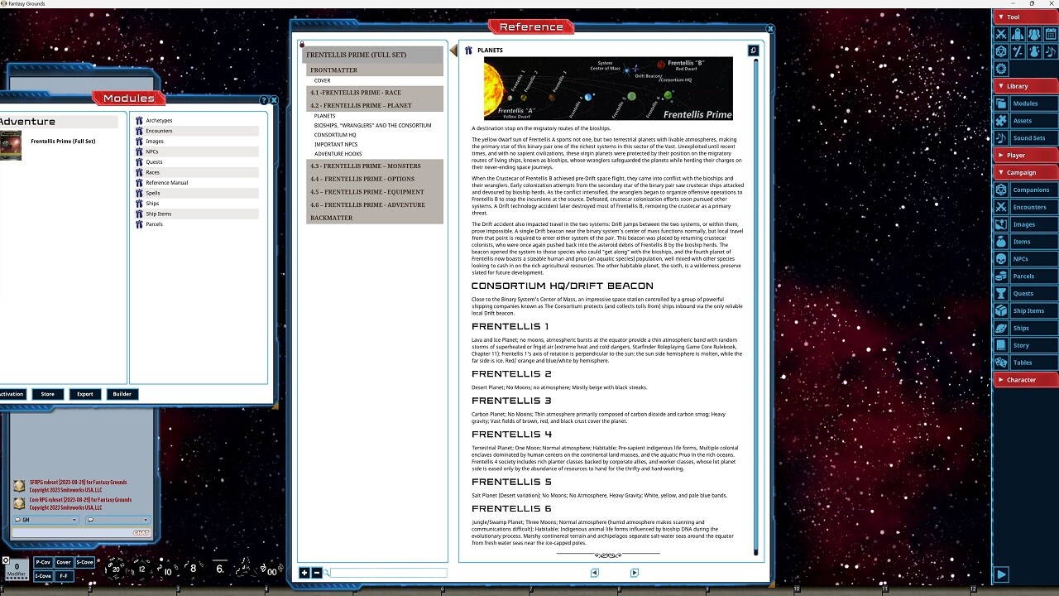The image size is (1059, 596).
Task: Toggle the P-Cov modifier button
Action: point(43,562)
